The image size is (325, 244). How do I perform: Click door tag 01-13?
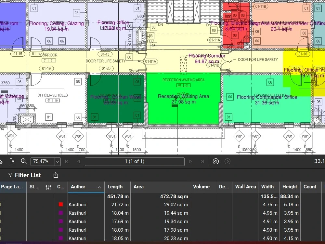pyautogui.click(x=105, y=54)
